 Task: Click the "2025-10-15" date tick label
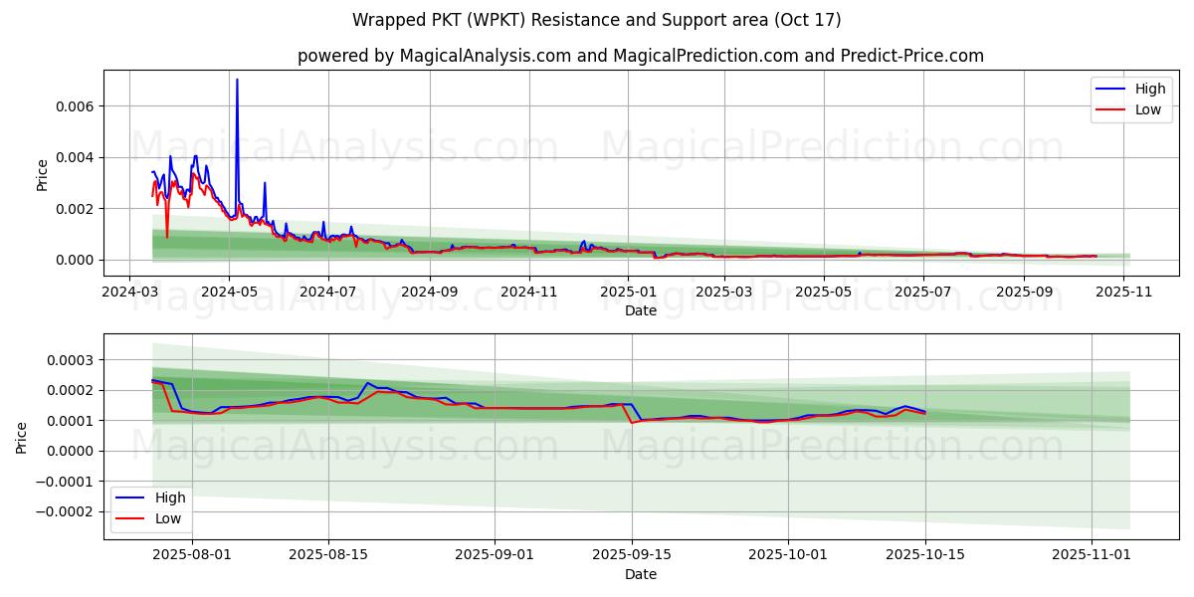pos(925,555)
